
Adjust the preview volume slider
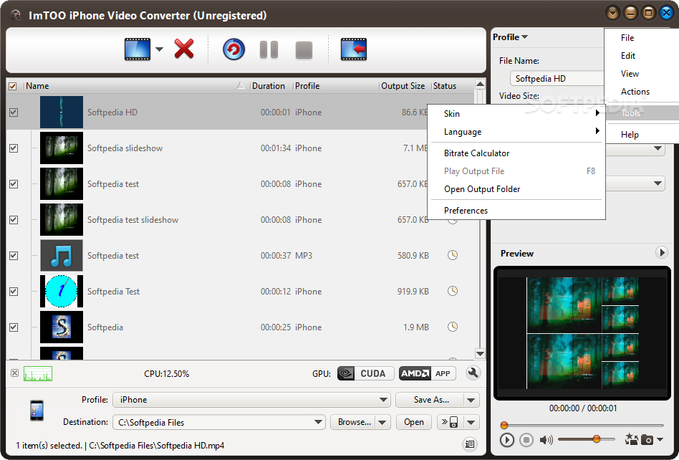click(x=597, y=439)
